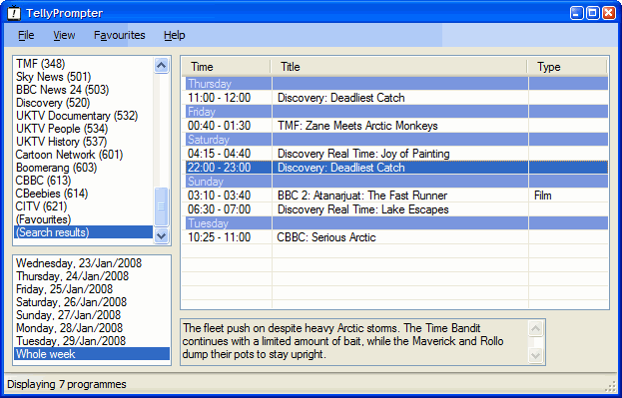This screenshot has height=398, width=622.
Task: Select the 22:00 - 23:00 Deadliest Catch row
Action: [396, 168]
